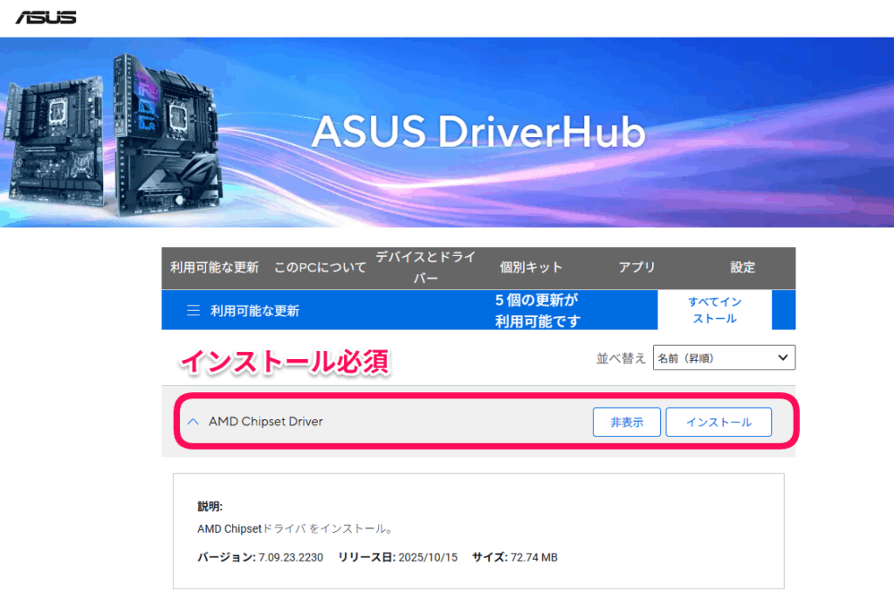Click the 5個の更新が利用可能です status text
Screen dimensions: 894x600
537,311
